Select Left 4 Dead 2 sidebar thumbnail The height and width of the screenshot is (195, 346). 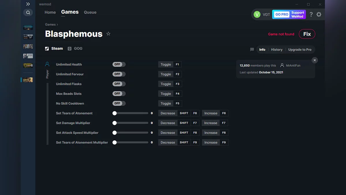click(28, 65)
